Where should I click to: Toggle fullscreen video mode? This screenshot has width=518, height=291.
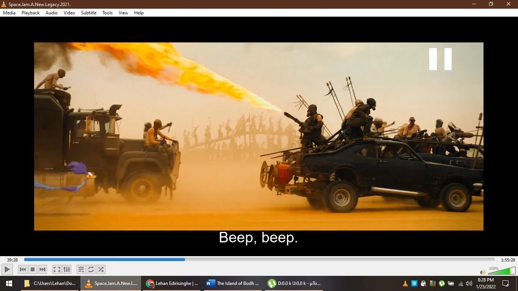(57, 269)
